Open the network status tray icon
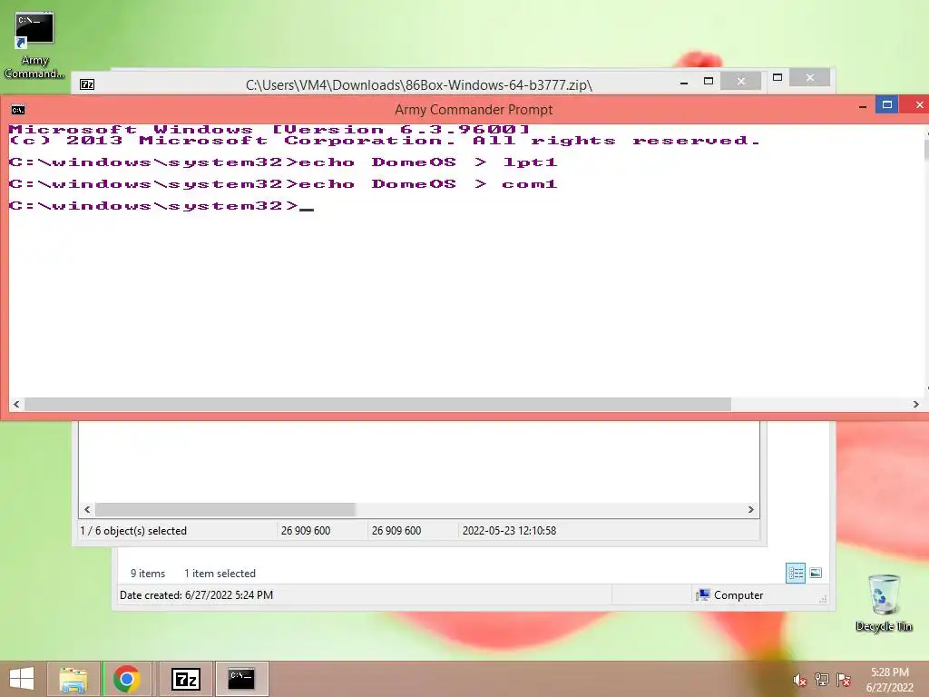The height and width of the screenshot is (697, 929). (822, 680)
